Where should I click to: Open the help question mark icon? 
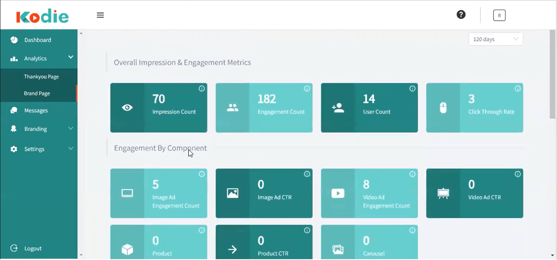(x=461, y=15)
